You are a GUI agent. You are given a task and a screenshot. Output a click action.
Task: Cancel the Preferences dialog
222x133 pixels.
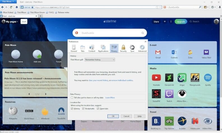(x=126, y=116)
